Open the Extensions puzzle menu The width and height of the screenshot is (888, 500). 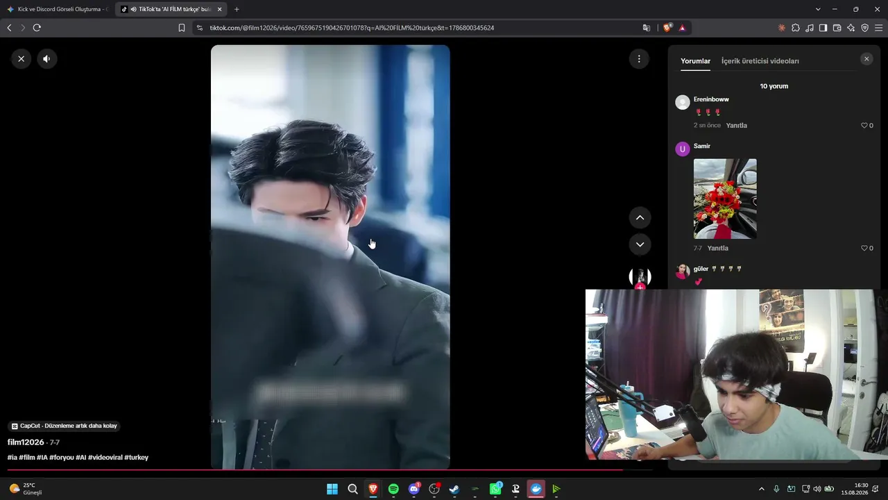tap(796, 28)
